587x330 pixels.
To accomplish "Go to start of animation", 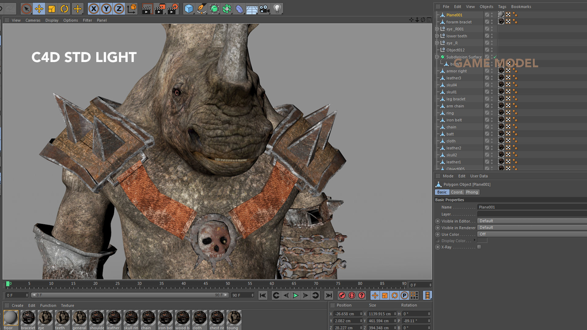I will pos(263,295).
